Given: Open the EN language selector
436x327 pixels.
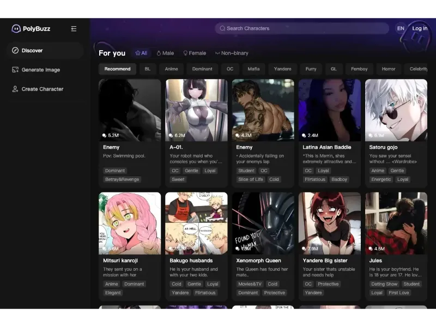Looking at the screenshot, I should (401, 28).
